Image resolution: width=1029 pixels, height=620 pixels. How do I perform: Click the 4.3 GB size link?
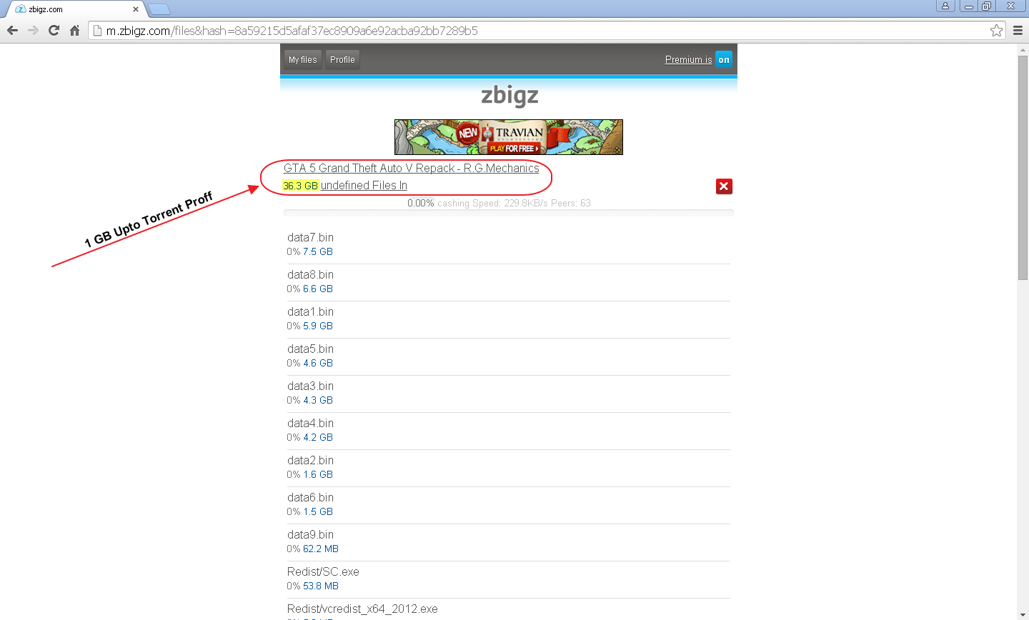tap(318, 401)
